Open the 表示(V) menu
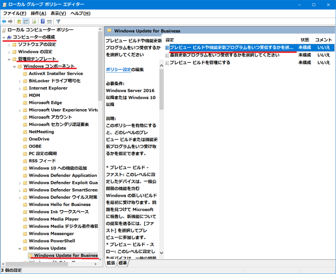This screenshot has height=274, width=336. [x=58, y=14]
